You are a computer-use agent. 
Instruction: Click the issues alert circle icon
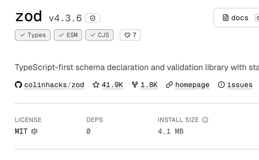click(x=221, y=85)
